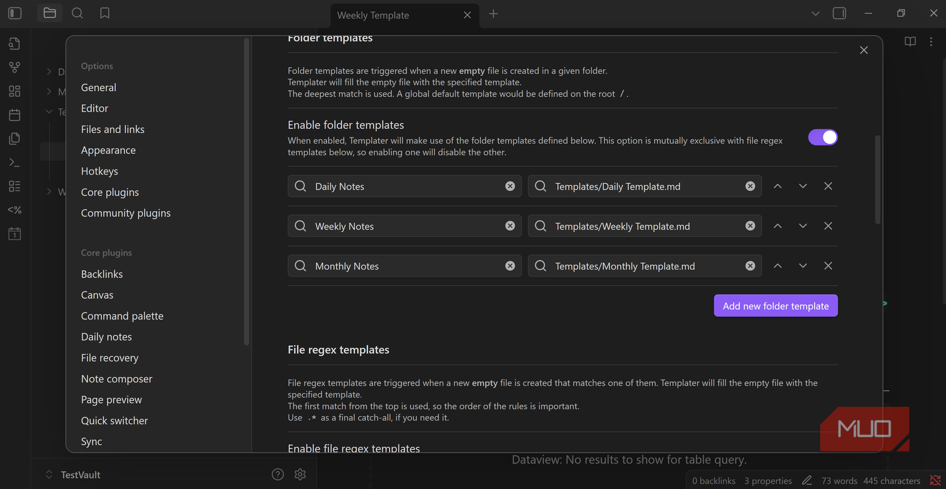Open the tab list dropdown chevron

tap(815, 14)
